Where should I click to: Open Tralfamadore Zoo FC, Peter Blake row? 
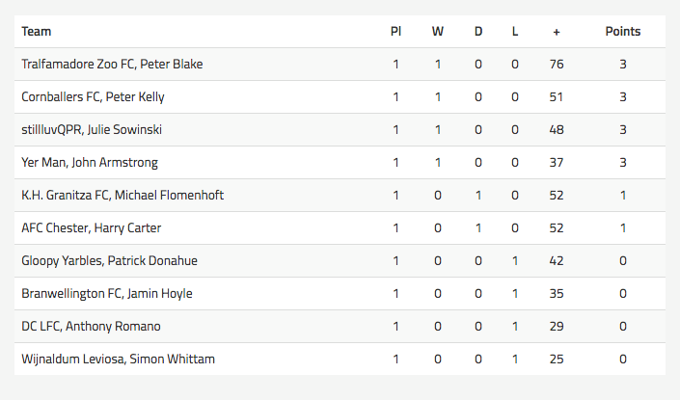[x=340, y=65]
